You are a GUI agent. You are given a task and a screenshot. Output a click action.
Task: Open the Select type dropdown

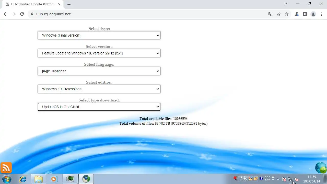pyautogui.click(x=99, y=35)
